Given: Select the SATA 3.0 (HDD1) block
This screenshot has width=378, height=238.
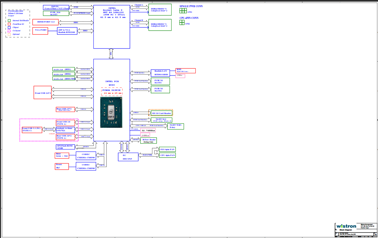Looking at the screenshot, I should coord(63,69).
